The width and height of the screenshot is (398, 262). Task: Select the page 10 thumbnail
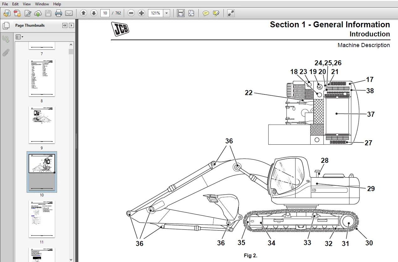click(x=42, y=172)
